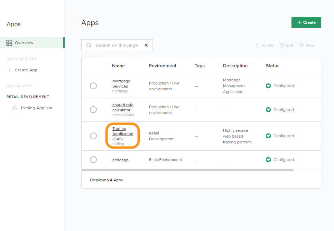
Task: Click the green Create button
Action: pyautogui.click(x=306, y=22)
